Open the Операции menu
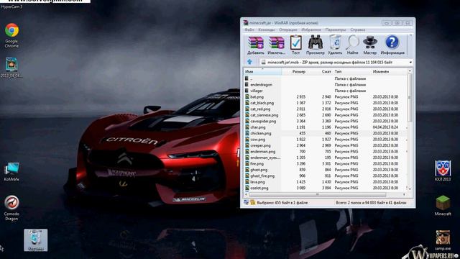Image resolution: width=460 pixels, height=259 pixels. click(287, 29)
